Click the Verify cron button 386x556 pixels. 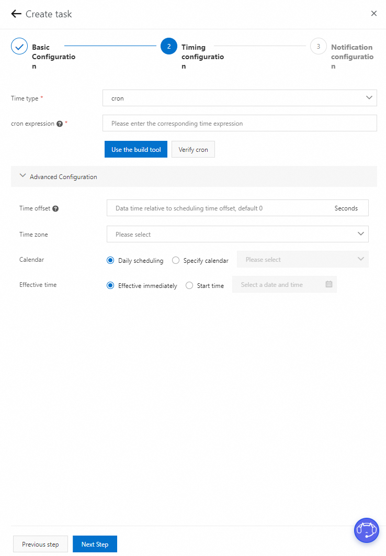pos(193,149)
